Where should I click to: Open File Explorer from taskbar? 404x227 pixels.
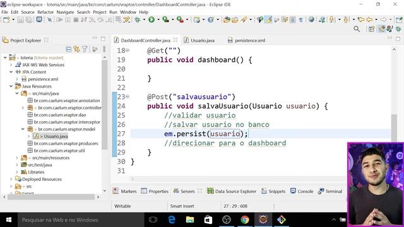tap(190, 220)
